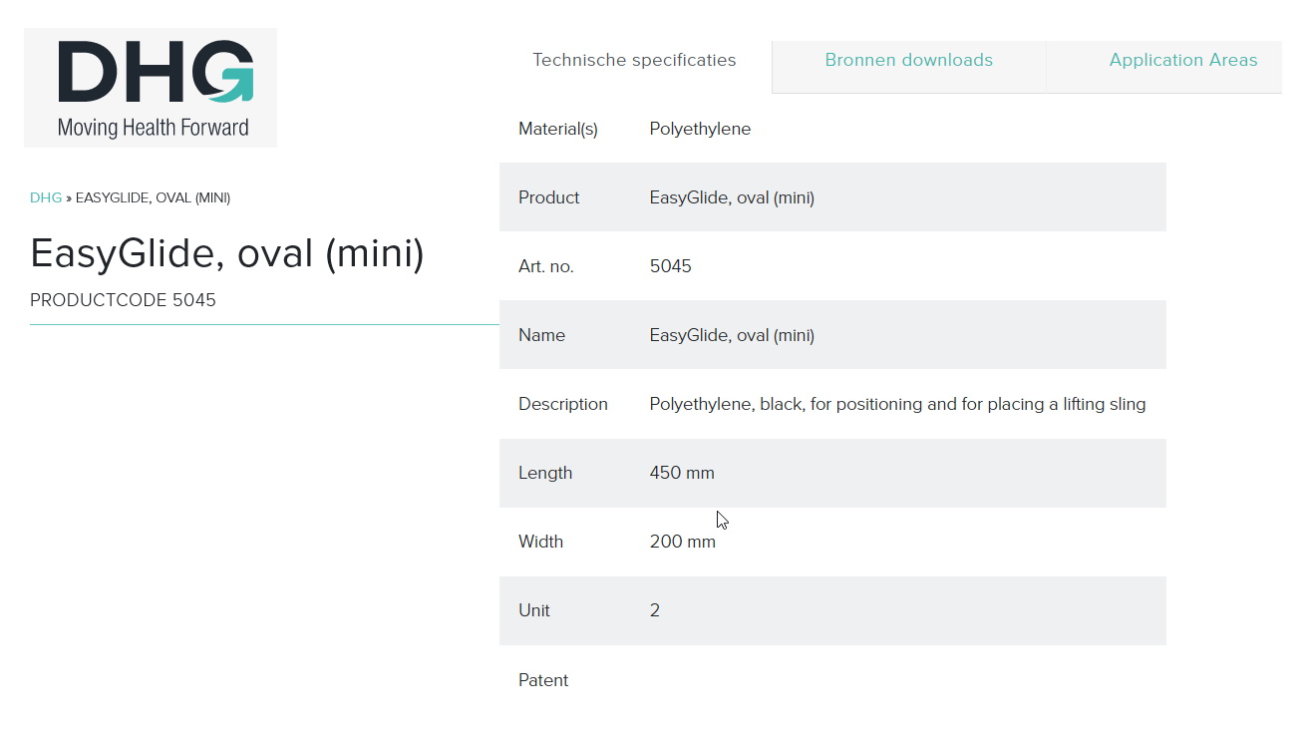The height and width of the screenshot is (747, 1306).
Task: Select the Polyethylene material value
Action: tap(700, 129)
